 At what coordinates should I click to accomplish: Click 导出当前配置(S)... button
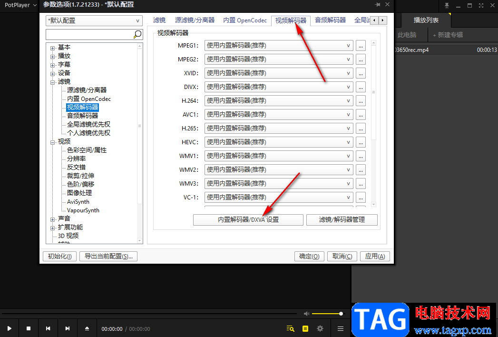[108, 256]
